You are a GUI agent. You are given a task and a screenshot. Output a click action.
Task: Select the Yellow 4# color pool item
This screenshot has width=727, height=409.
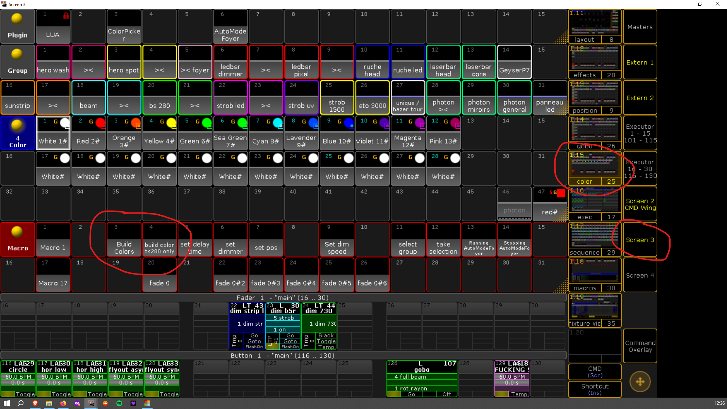pos(159,133)
